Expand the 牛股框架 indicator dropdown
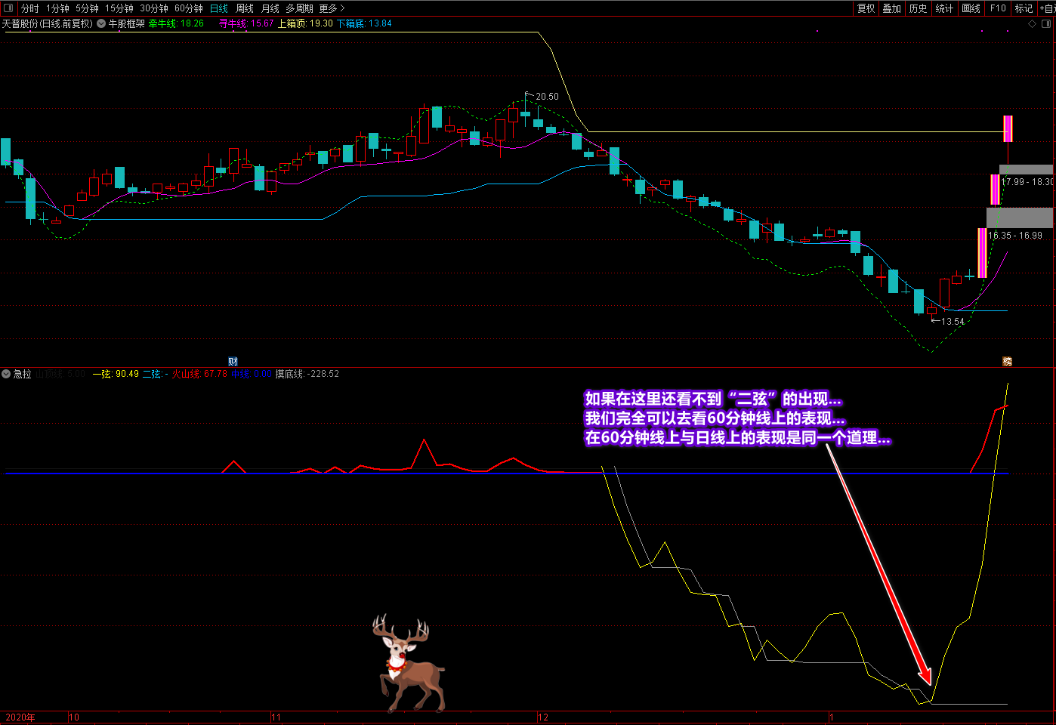The image size is (1056, 725). pos(101,23)
